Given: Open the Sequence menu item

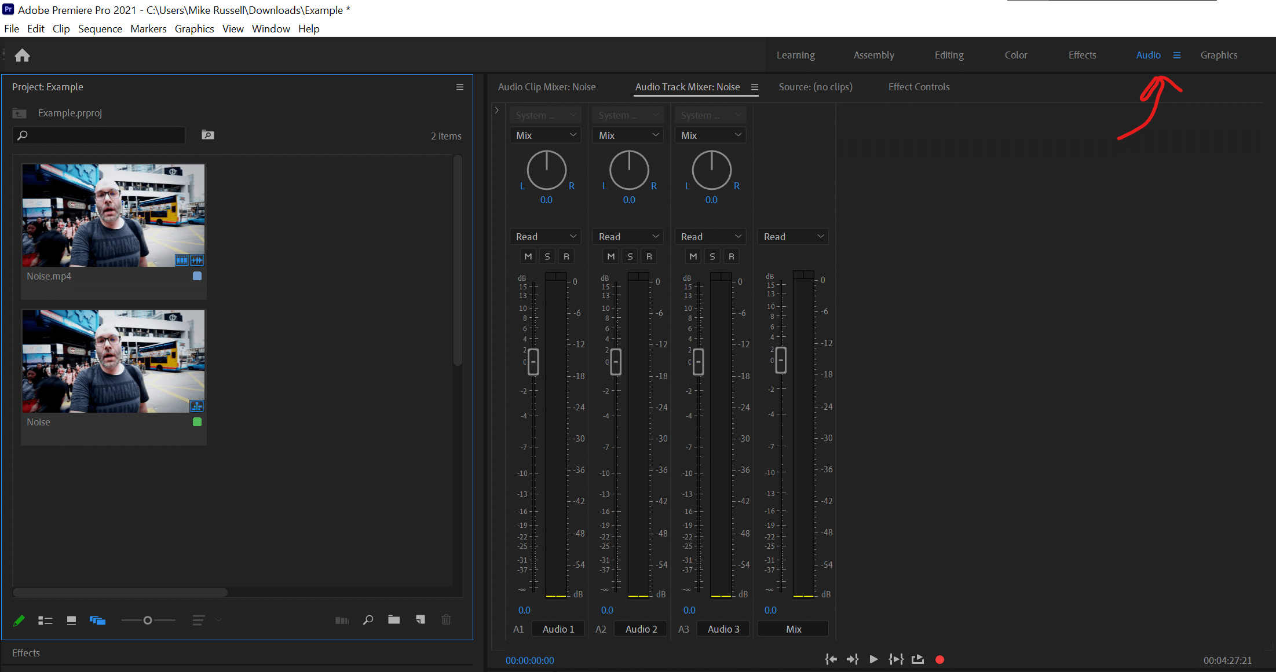Looking at the screenshot, I should click(98, 28).
